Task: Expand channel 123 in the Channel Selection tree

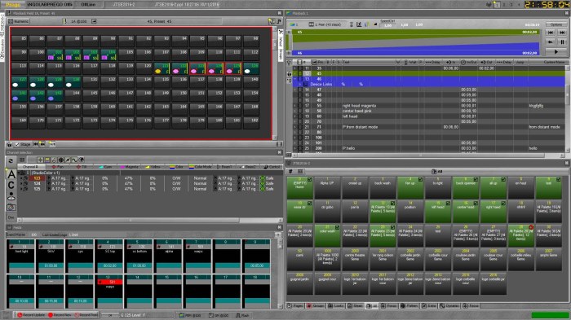Action: pos(21,178)
